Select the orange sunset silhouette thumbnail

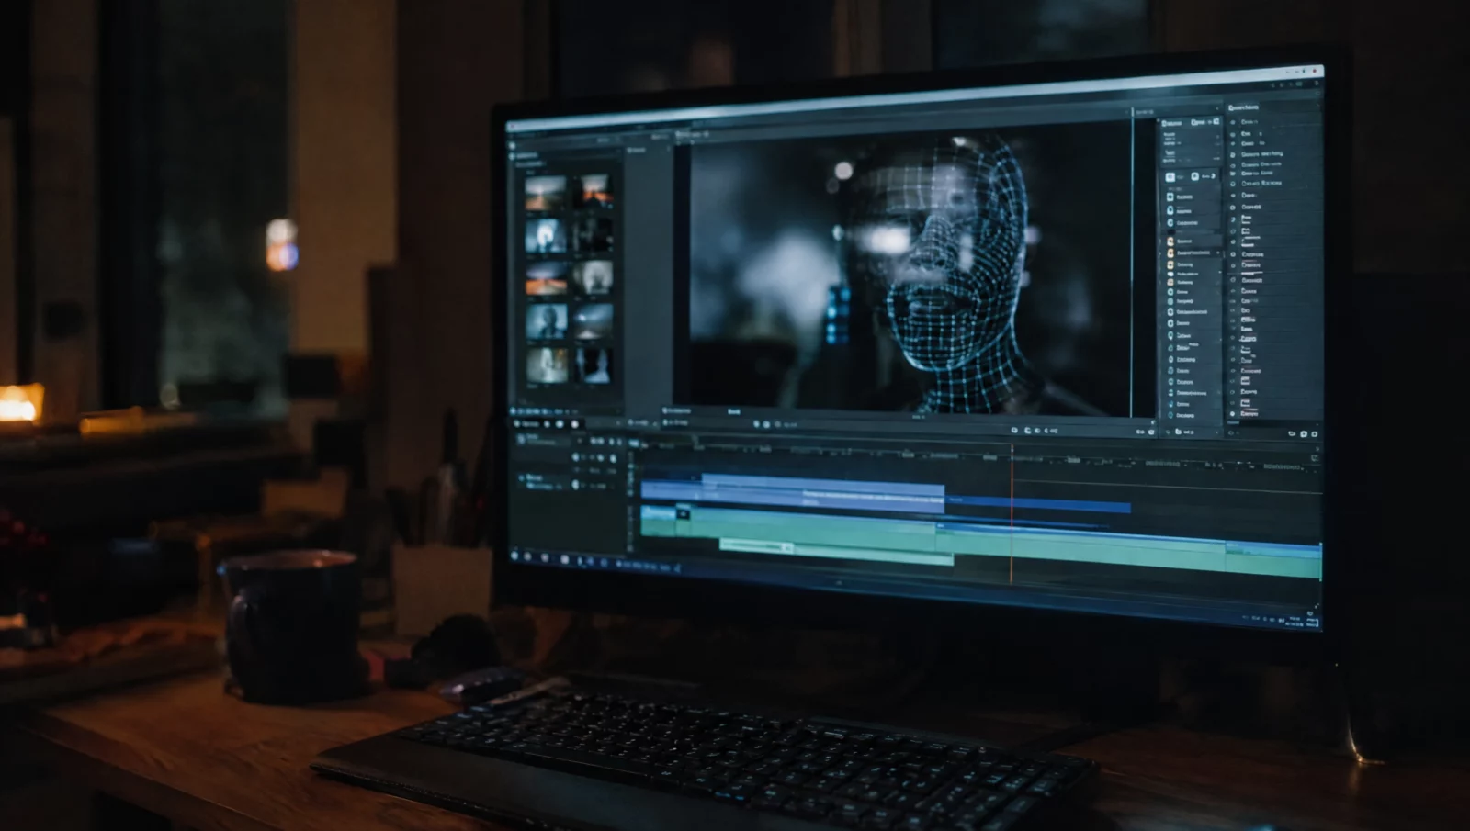[x=594, y=191]
